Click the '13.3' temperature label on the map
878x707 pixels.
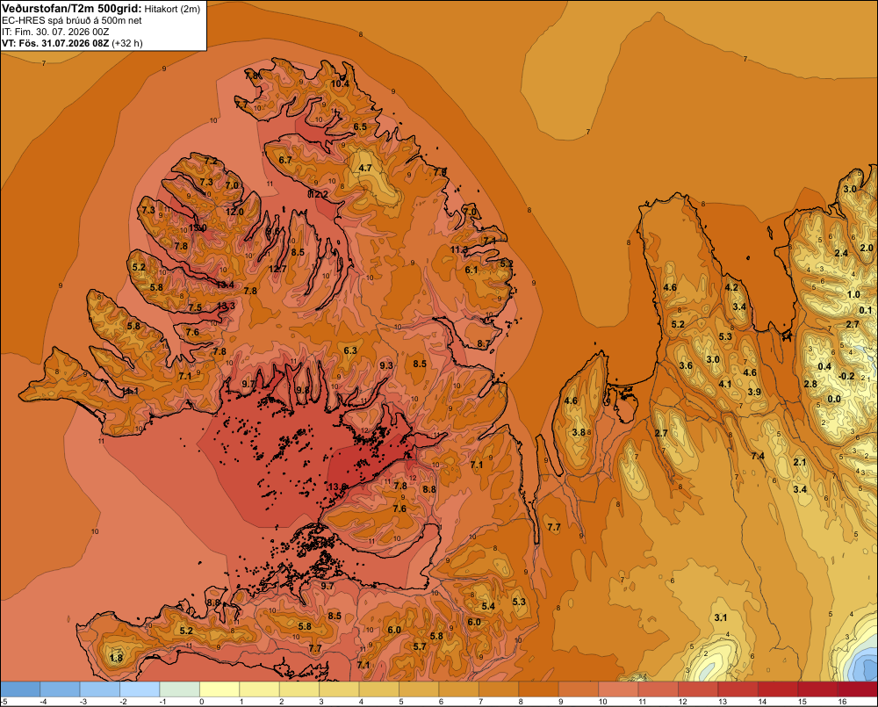tap(227, 306)
